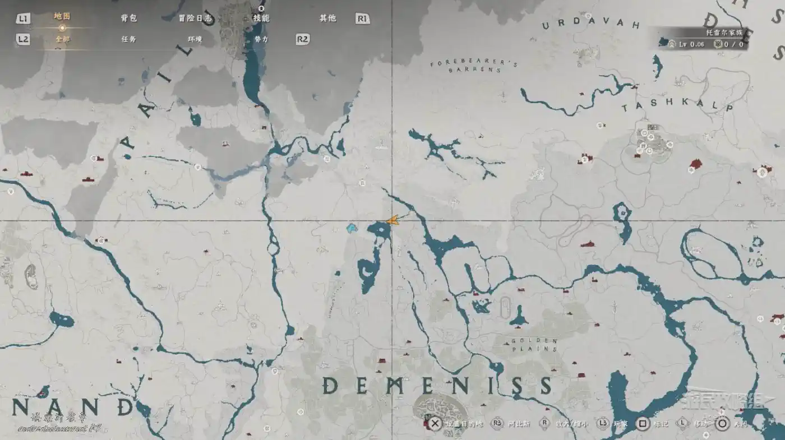Select the 全部 (All) map filter
Screen dimensions: 785x440
(62, 39)
